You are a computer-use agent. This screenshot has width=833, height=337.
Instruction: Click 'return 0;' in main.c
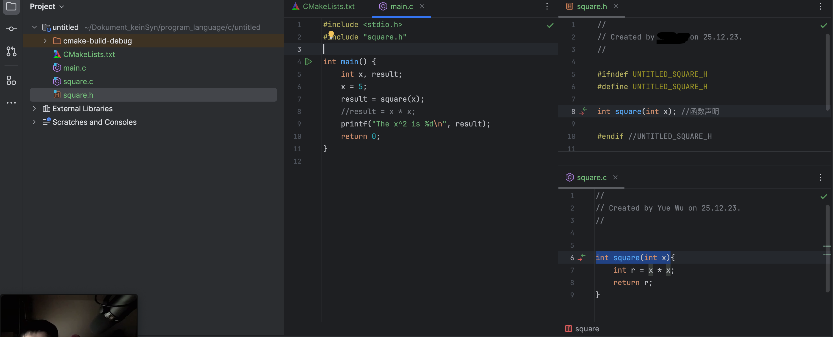(360, 136)
